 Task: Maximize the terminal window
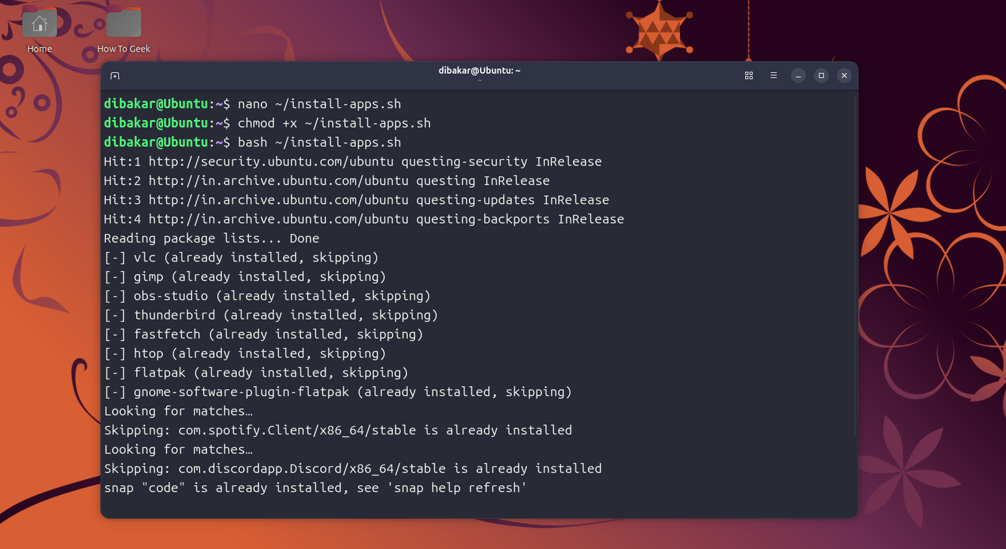[821, 76]
